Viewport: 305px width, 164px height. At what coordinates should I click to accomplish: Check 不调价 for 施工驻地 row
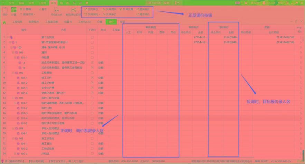click(92, 143)
